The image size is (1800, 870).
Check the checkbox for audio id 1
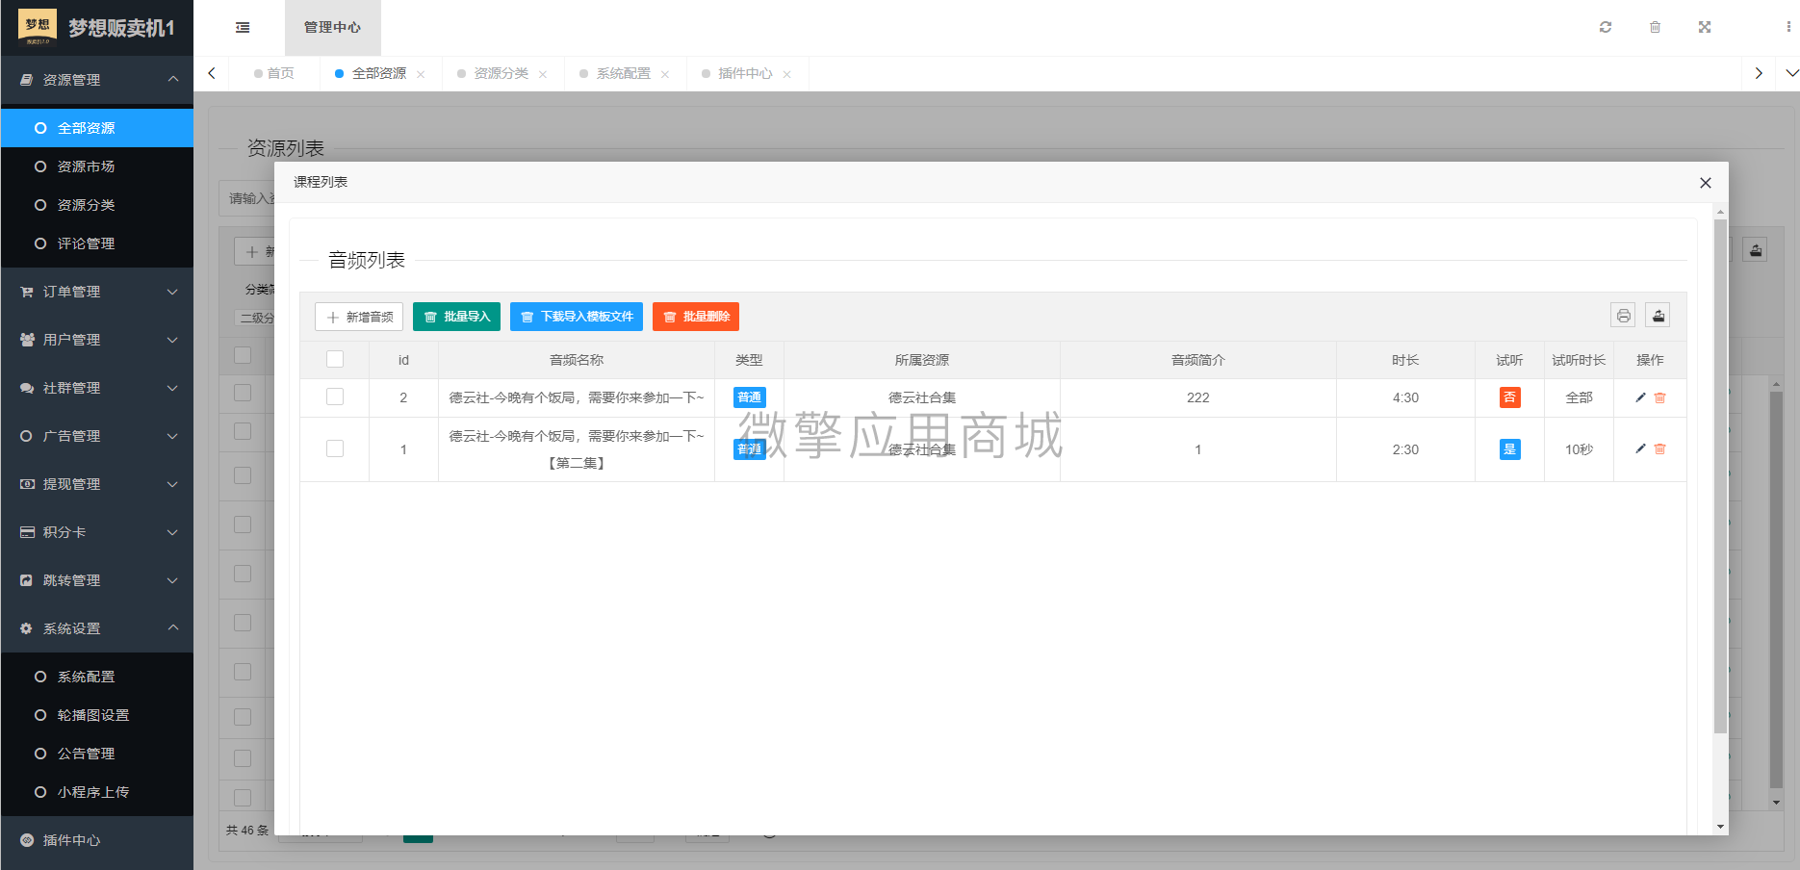(335, 448)
